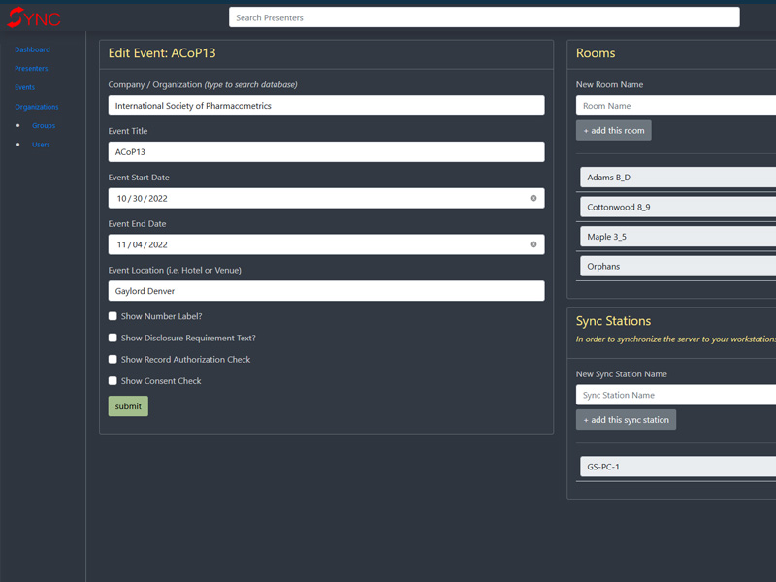Submit the Edit Event form

(x=128, y=405)
